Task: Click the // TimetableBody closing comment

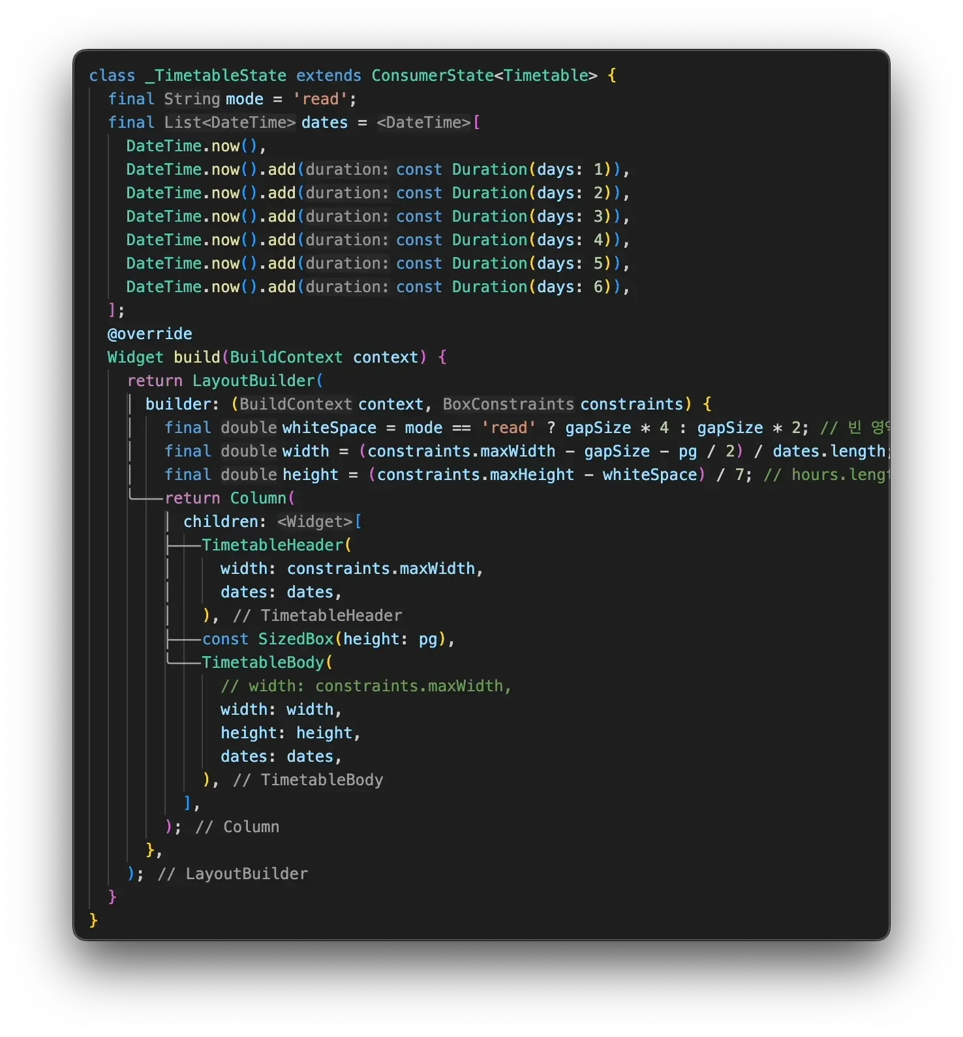Action: tap(309, 780)
